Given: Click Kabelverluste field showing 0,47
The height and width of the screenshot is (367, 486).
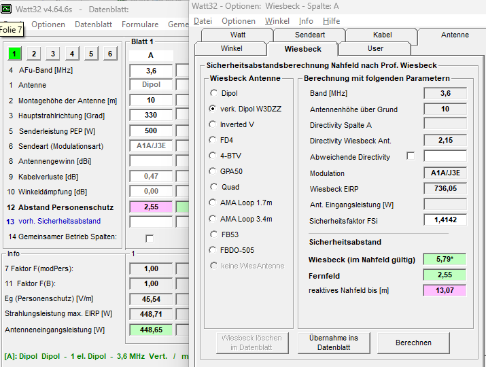Looking at the screenshot, I should click(151, 176).
